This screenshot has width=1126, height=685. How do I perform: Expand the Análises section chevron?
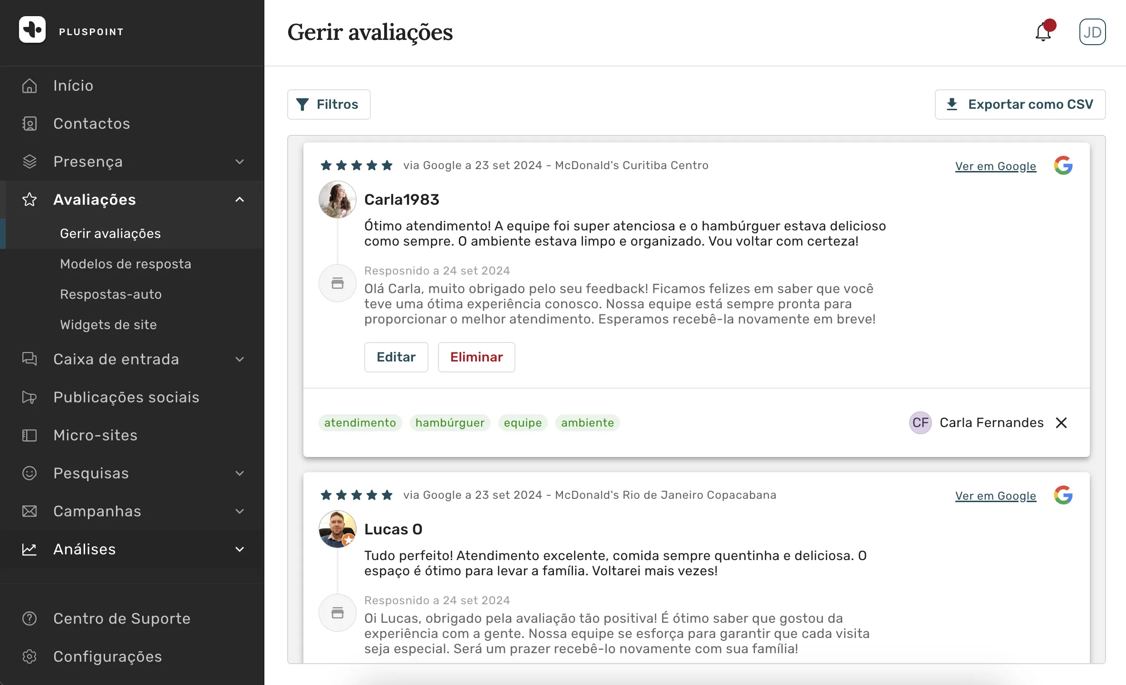coord(240,549)
